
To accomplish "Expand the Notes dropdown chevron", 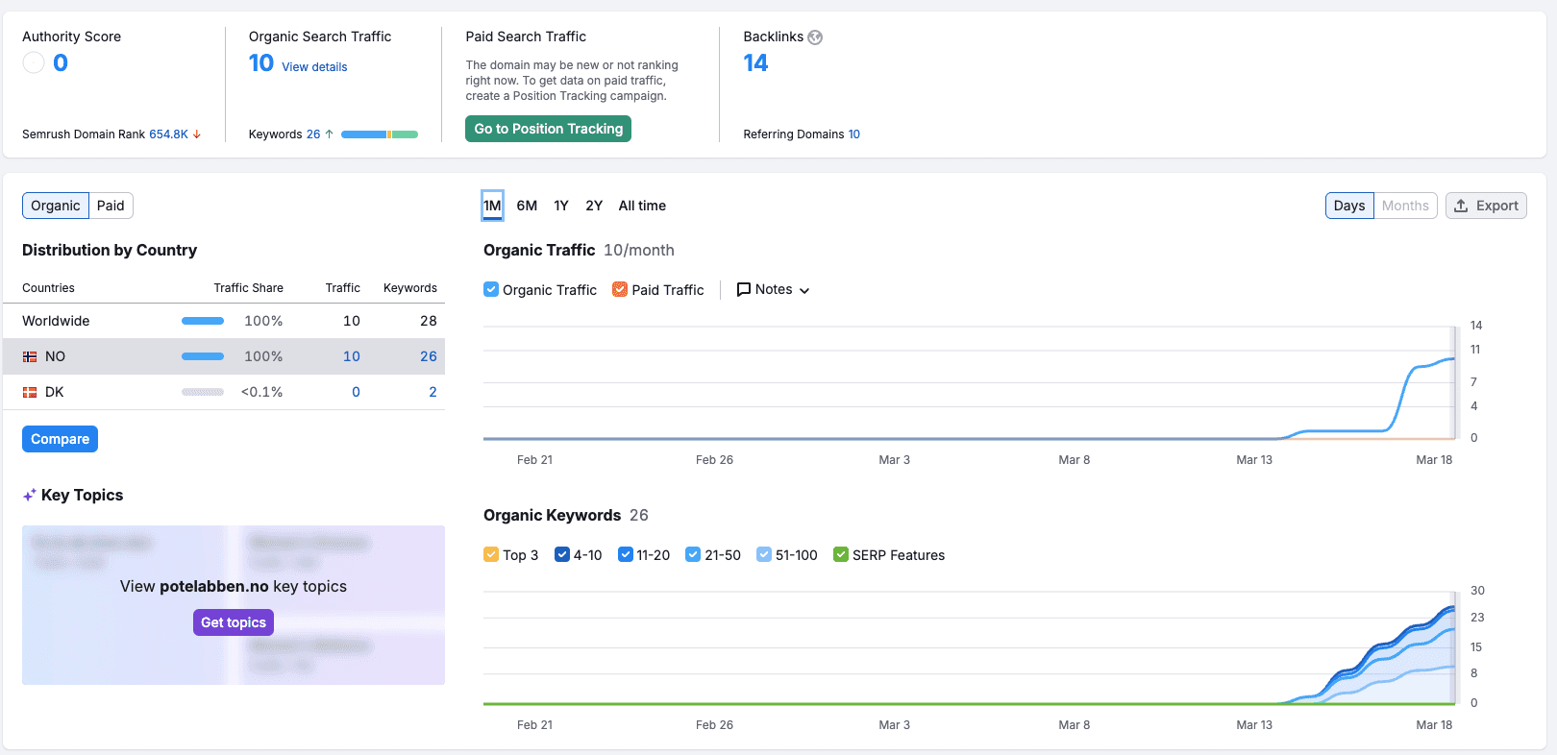I will pyautogui.click(x=804, y=290).
